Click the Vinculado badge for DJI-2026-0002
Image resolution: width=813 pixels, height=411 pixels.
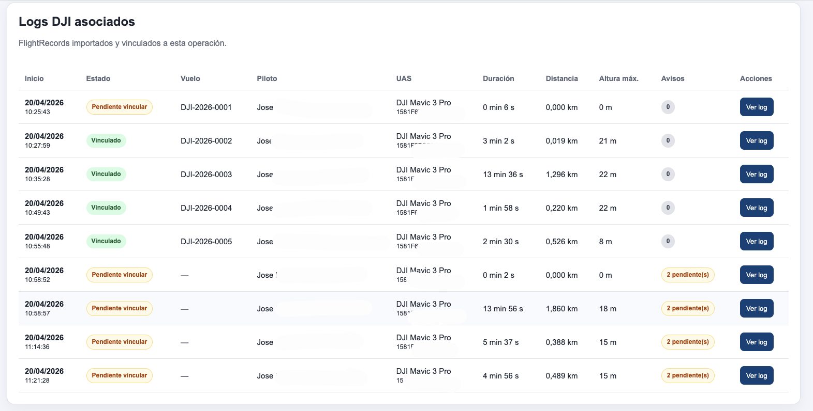tap(106, 140)
